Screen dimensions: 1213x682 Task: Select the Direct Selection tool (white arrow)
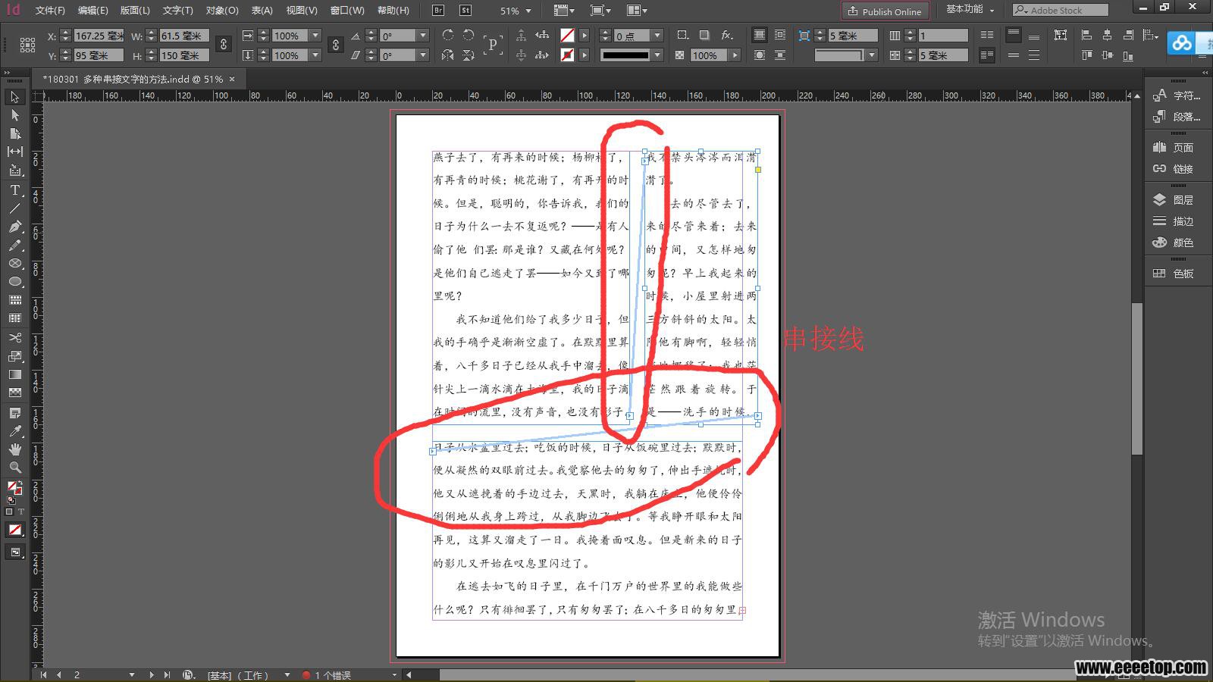pyautogui.click(x=14, y=115)
